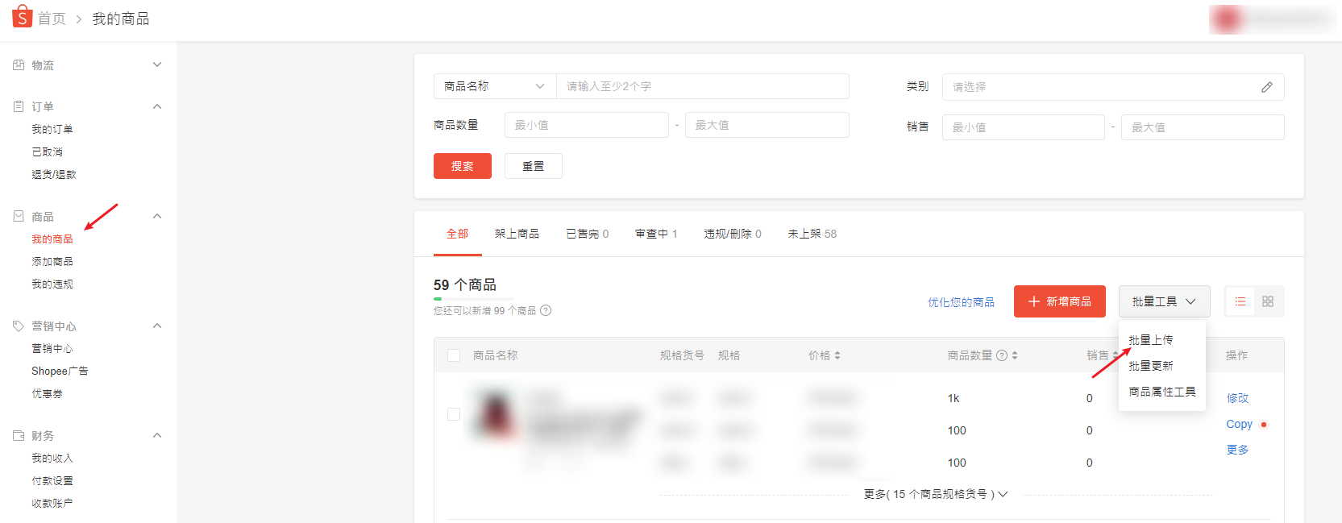This screenshot has height=523, width=1342.
Task: Go to 首页 breadcrumb link
Action: (52, 19)
